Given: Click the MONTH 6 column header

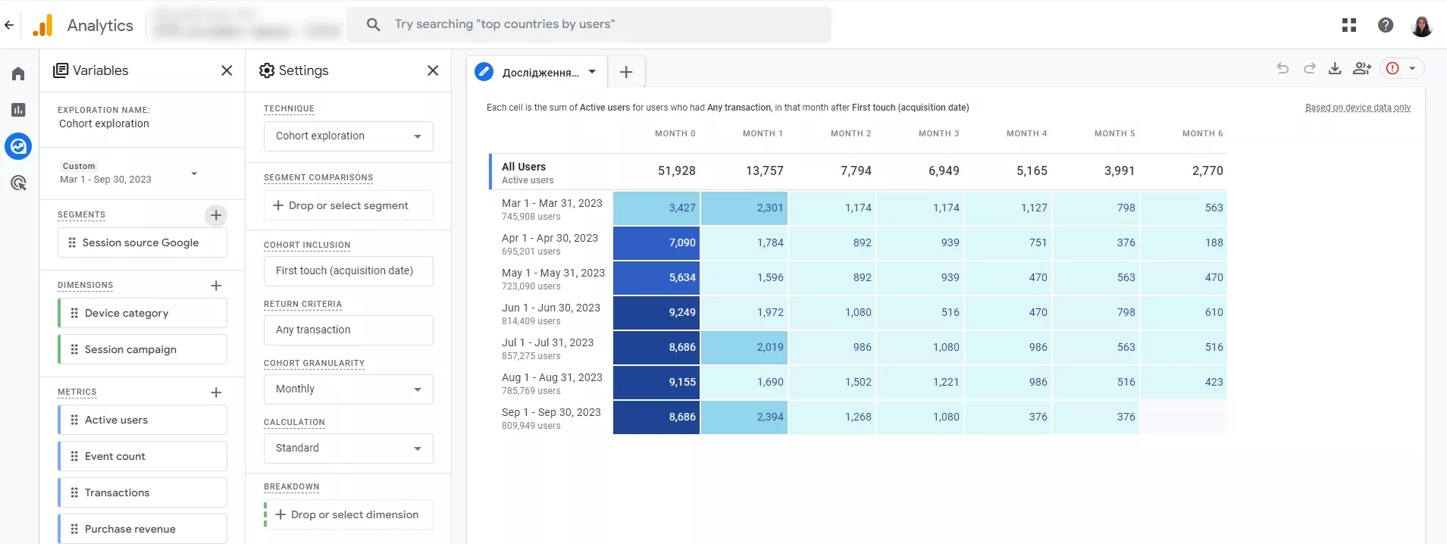Looking at the screenshot, I should pos(1202,133).
